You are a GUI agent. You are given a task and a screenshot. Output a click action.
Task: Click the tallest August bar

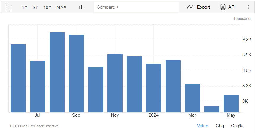click(57, 72)
